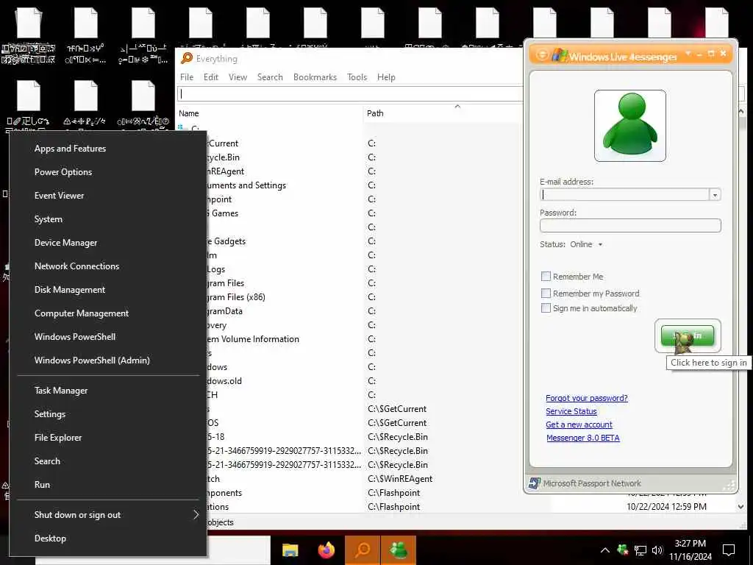Click the Messenger E-mail address field

pos(624,194)
